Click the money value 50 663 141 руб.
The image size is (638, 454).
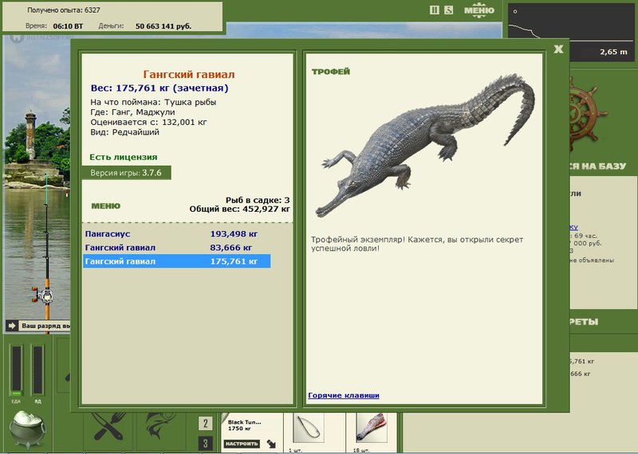(x=163, y=26)
